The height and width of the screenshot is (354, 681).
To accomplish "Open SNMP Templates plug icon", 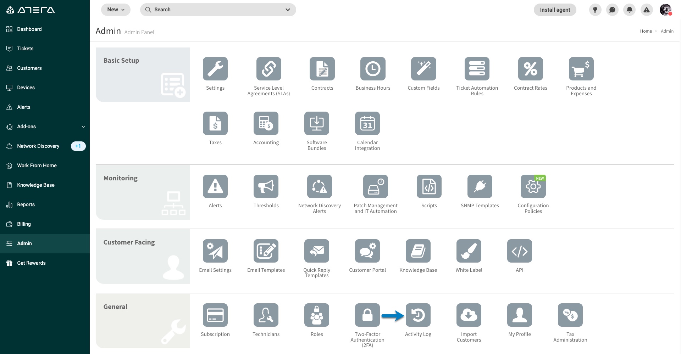I will tap(480, 186).
